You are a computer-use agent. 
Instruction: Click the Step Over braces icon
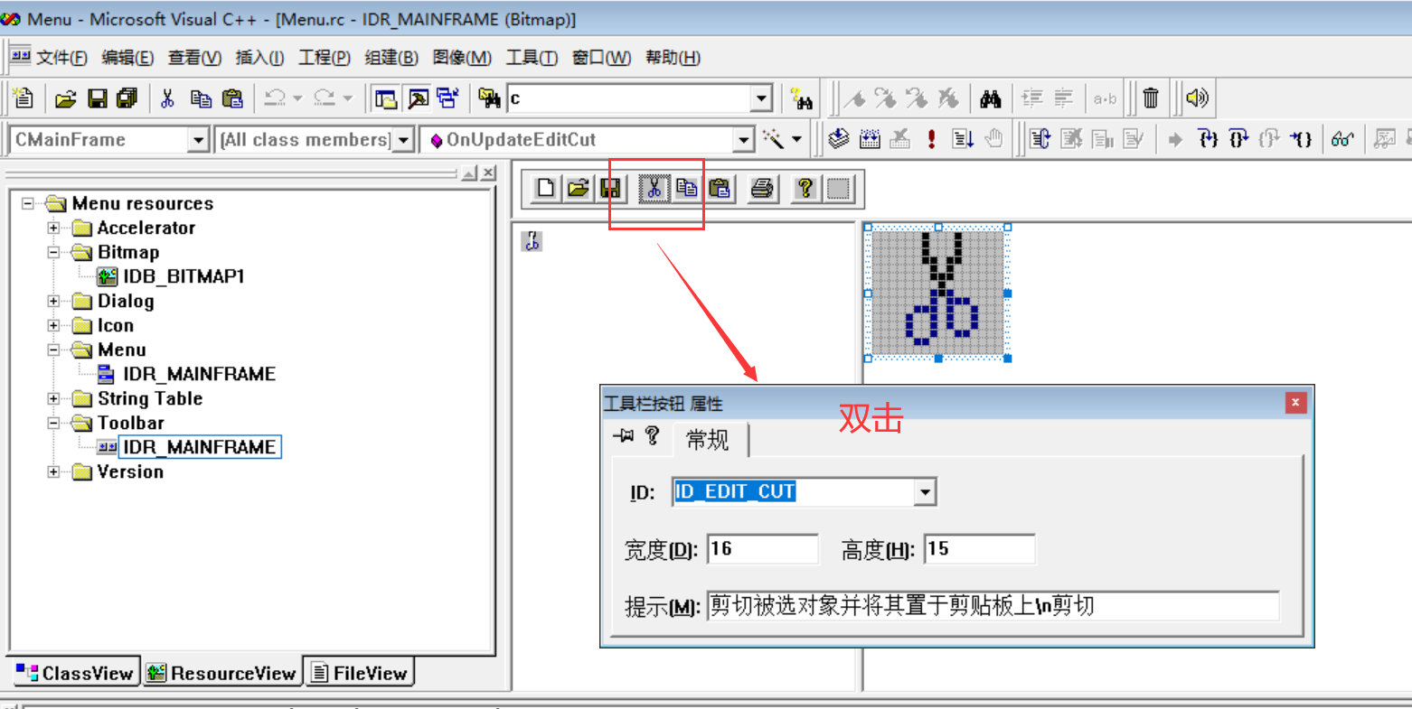[x=1239, y=139]
